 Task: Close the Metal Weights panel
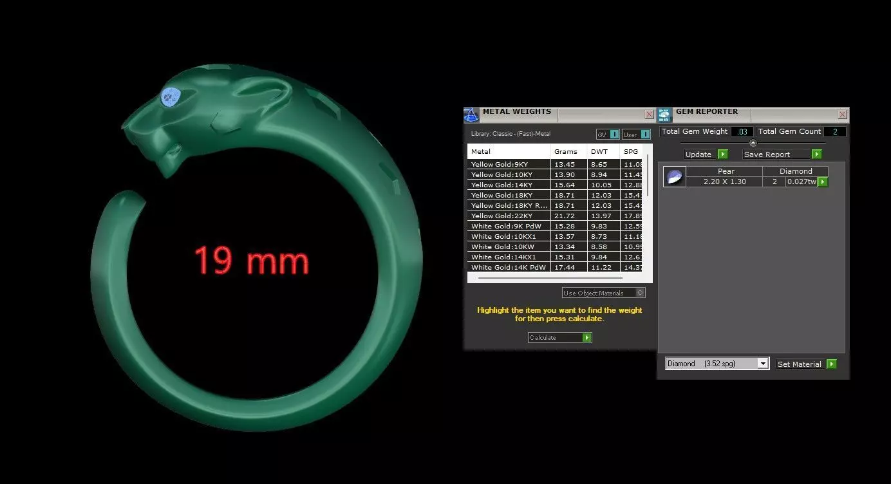(649, 115)
